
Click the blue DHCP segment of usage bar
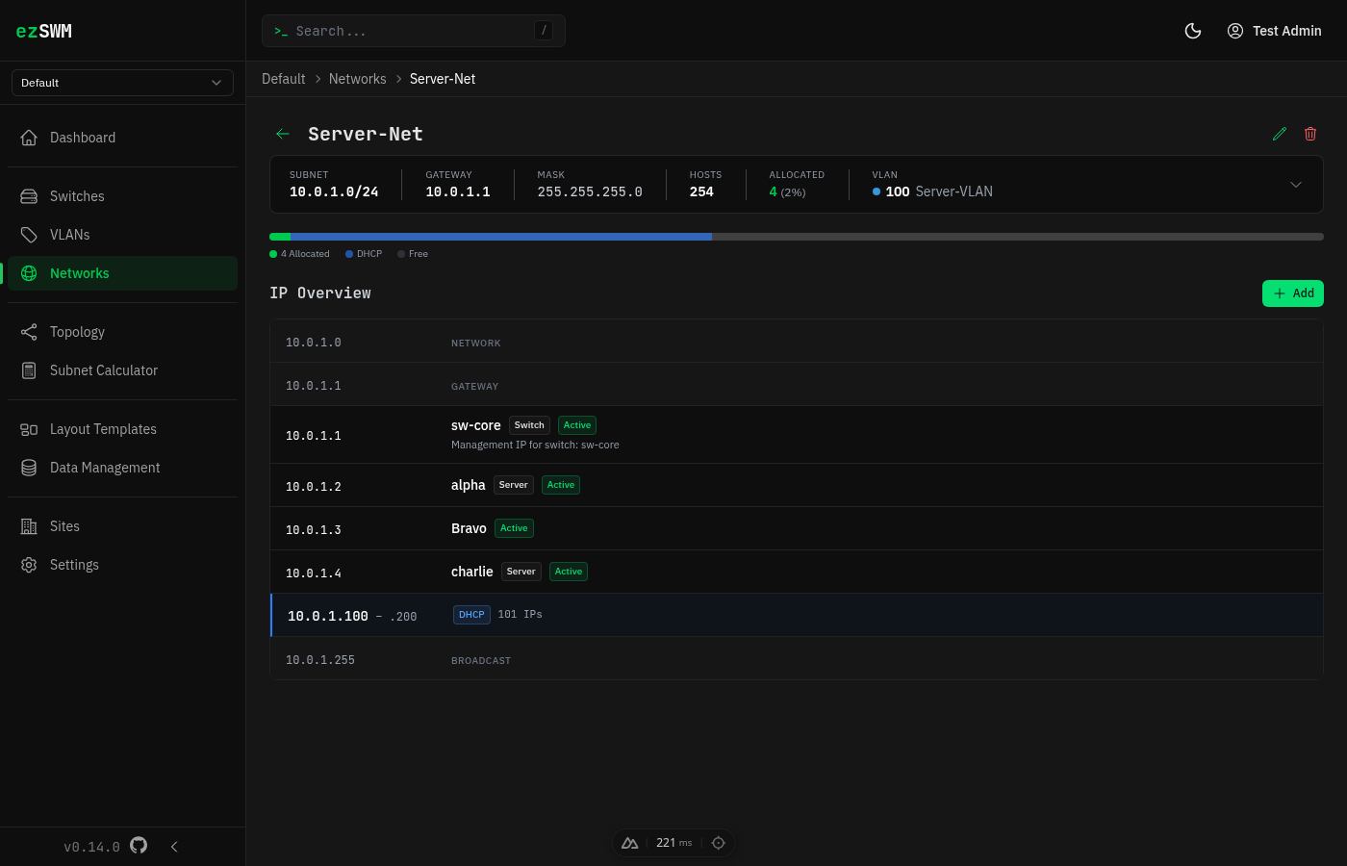click(x=501, y=237)
